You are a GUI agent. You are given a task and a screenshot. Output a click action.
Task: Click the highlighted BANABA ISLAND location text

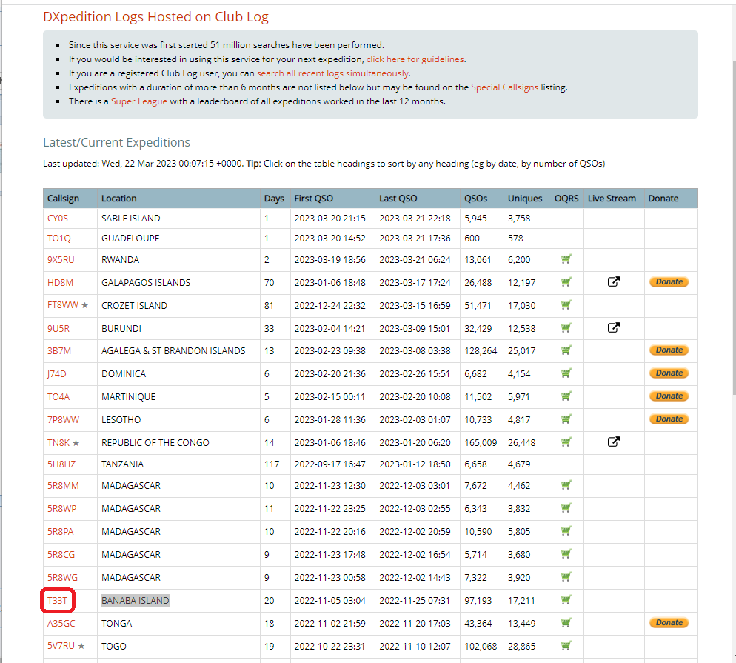pyautogui.click(x=136, y=601)
